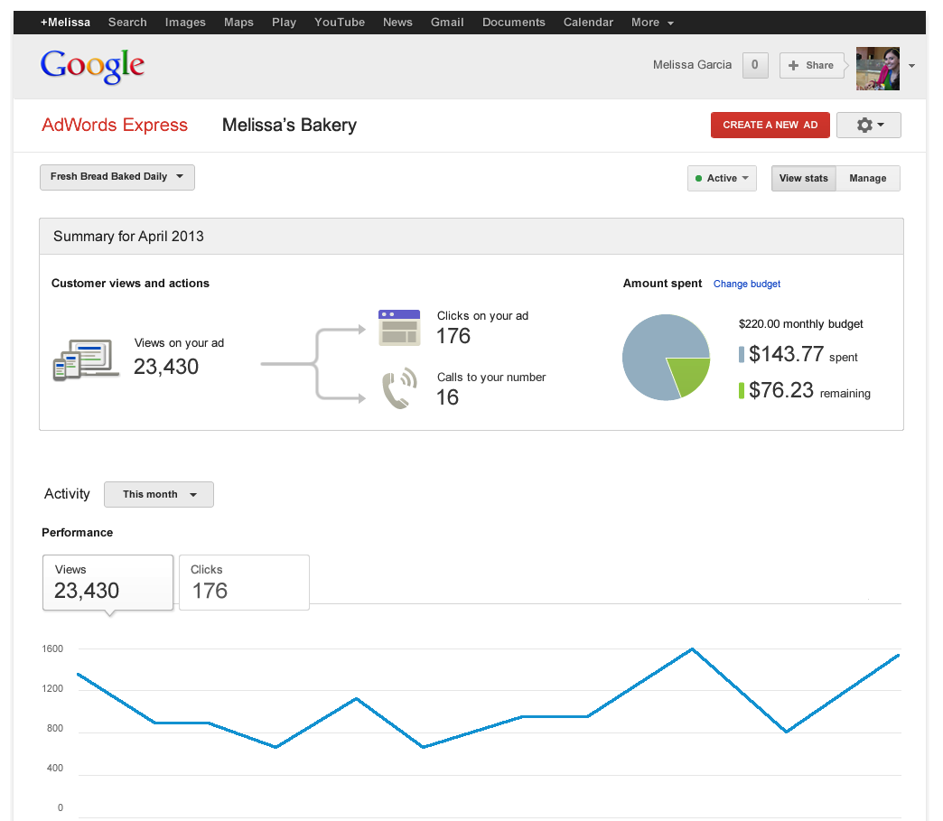This screenshot has height=821, width=943.
Task: Click the $76.23 remaining amount
Action: click(x=780, y=390)
